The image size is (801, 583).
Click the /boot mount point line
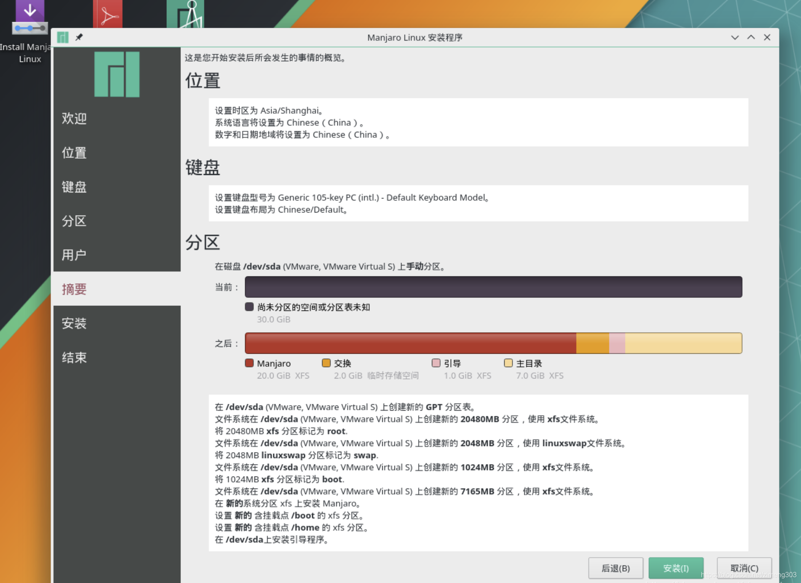[290, 515]
